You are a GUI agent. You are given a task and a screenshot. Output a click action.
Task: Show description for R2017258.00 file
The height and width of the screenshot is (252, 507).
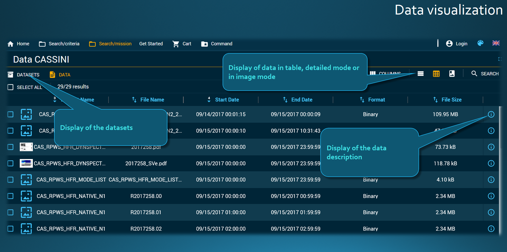pos(491,196)
